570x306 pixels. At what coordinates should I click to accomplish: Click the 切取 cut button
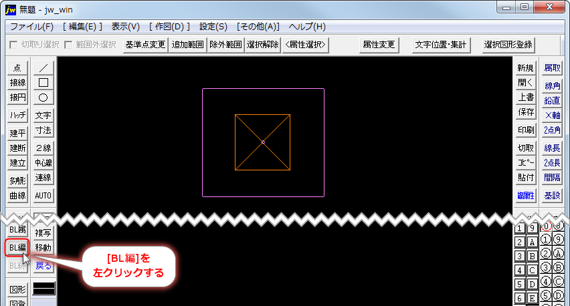point(526,148)
